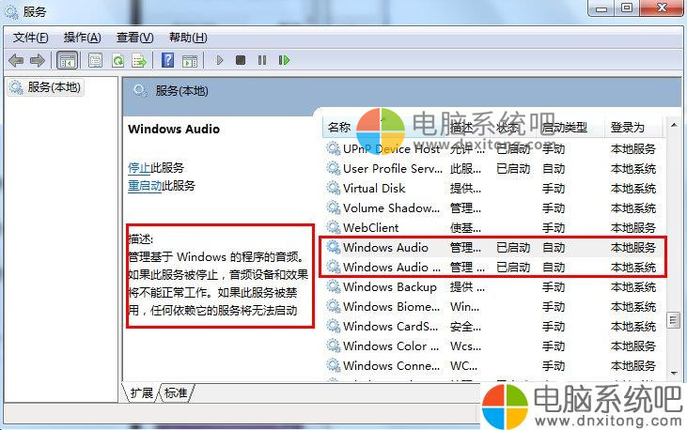Click the gear icon beside WebClient
687x430 pixels.
tap(334, 228)
